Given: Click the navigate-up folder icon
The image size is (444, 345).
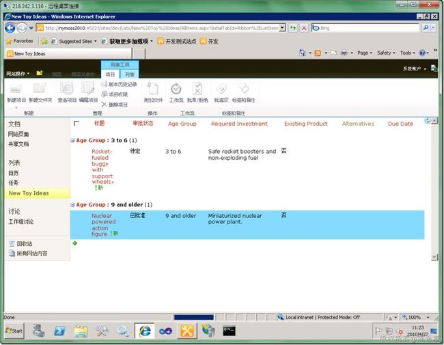Looking at the screenshot, I should click(40, 73).
